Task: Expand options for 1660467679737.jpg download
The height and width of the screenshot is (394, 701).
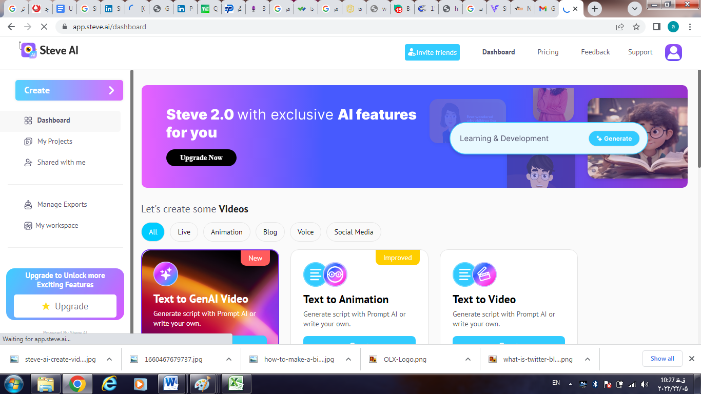Action: coord(229,360)
